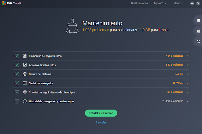Image resolution: width=202 pixels, height=134 pixels.
Task: Select Elementos del registro rotos label
Action: tap(45, 56)
